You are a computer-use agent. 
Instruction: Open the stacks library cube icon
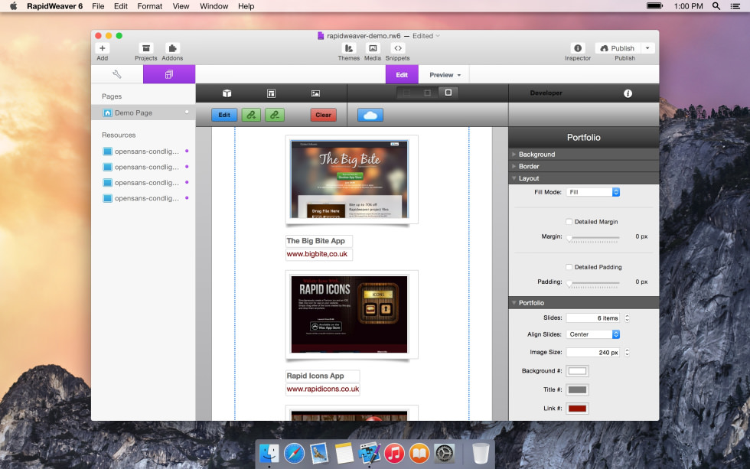pos(227,93)
